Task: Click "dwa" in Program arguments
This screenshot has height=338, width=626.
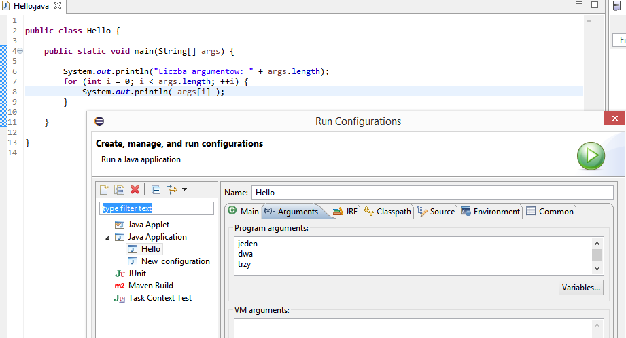Action: pyautogui.click(x=245, y=254)
